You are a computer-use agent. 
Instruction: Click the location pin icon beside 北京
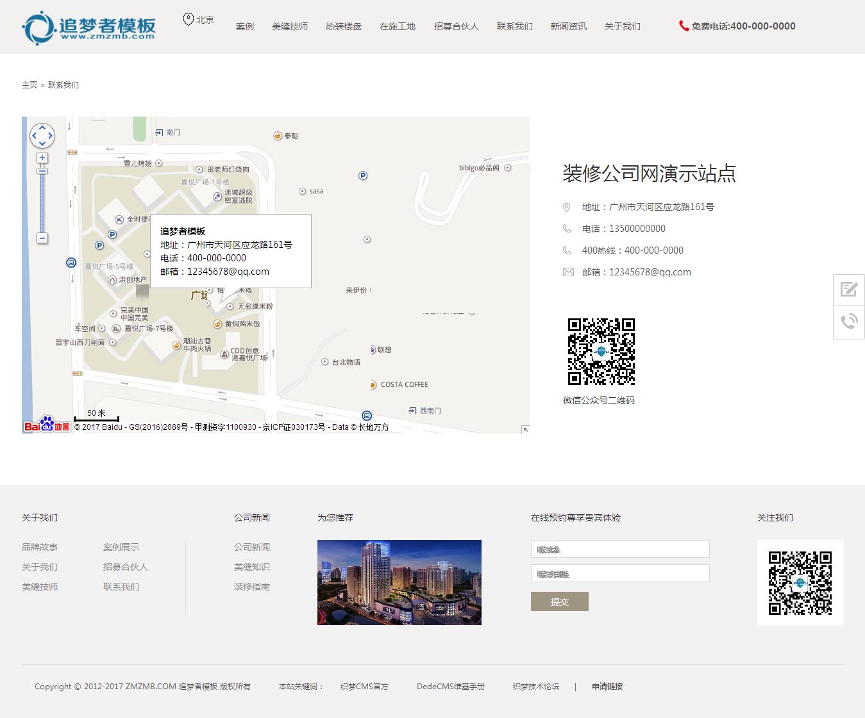[189, 20]
